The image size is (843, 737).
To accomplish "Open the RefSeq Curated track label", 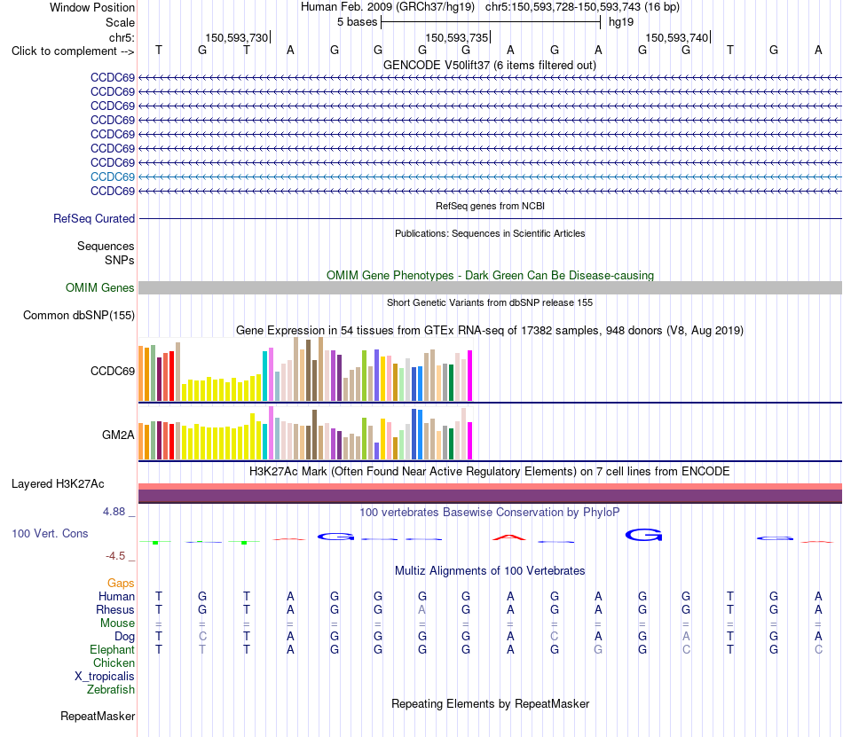I will [x=94, y=219].
